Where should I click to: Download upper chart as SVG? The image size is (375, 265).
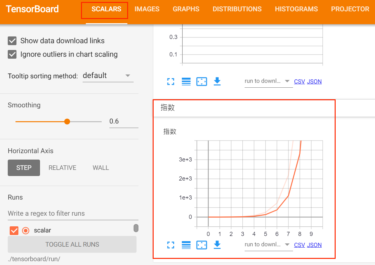pyautogui.click(x=217, y=82)
